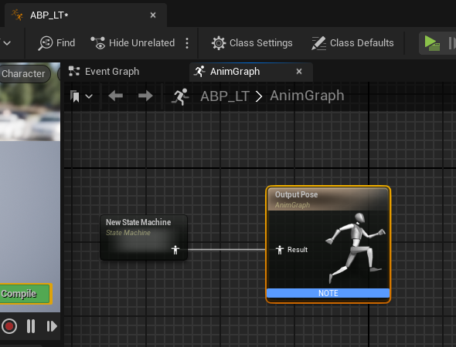The image size is (456, 347).
Task: Expand the toolbar dropdown chevron at far left
Action: point(7,43)
